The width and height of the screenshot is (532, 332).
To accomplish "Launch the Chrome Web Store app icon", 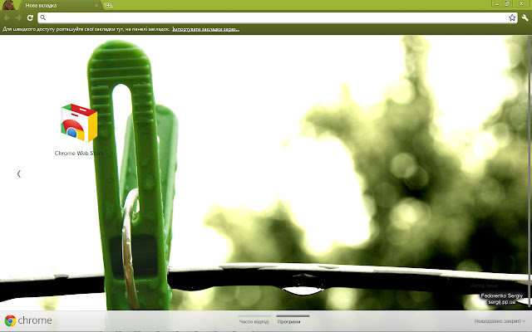I will click(x=79, y=123).
